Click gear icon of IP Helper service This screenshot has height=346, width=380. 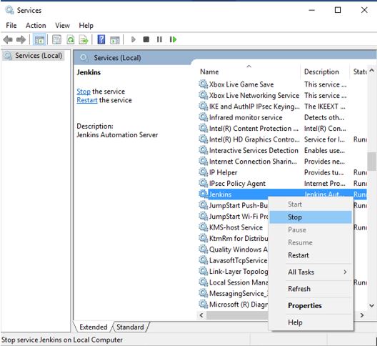click(203, 172)
